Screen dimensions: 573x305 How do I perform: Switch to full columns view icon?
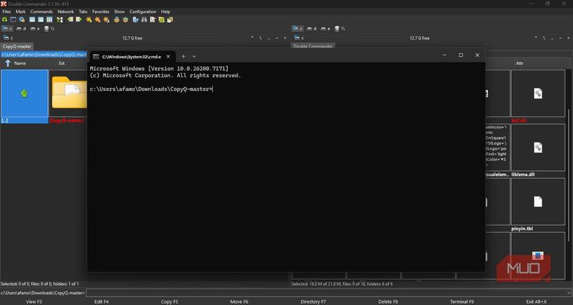coord(40,19)
